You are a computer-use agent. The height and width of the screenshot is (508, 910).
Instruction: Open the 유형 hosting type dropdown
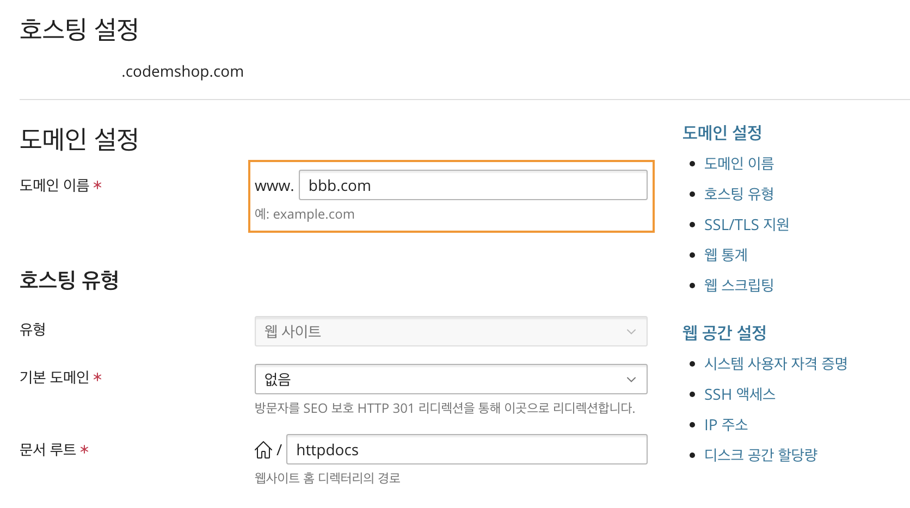pos(451,331)
